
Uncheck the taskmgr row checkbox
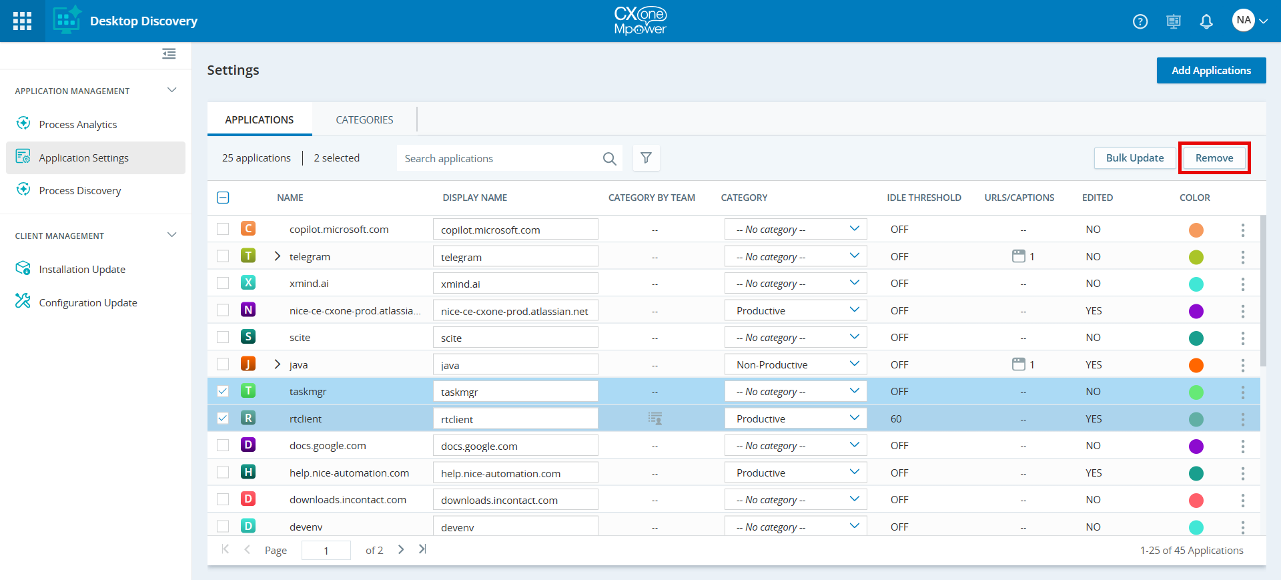(223, 391)
